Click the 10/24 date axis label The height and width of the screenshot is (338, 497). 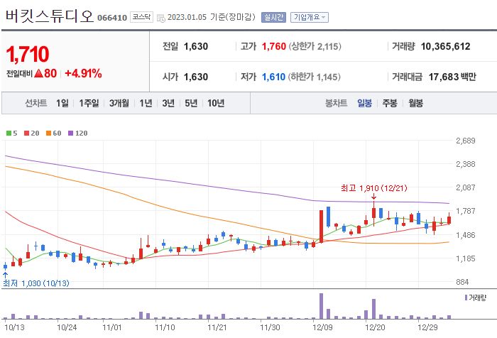click(67, 327)
